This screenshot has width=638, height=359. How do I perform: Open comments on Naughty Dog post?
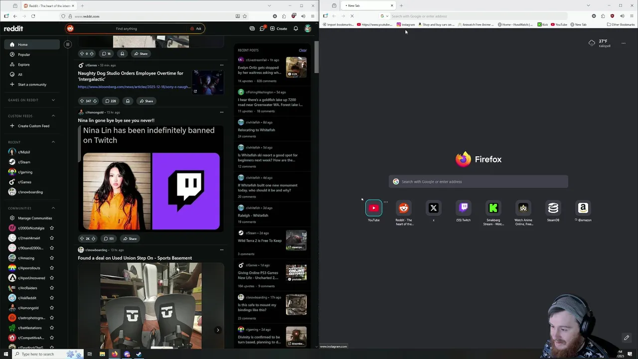[110, 101]
